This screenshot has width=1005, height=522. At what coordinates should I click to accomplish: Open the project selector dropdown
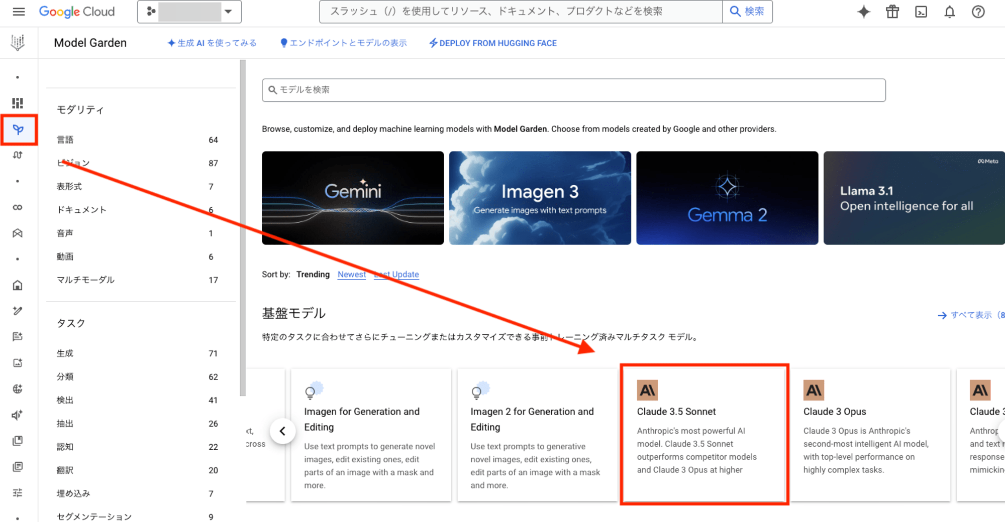(189, 12)
